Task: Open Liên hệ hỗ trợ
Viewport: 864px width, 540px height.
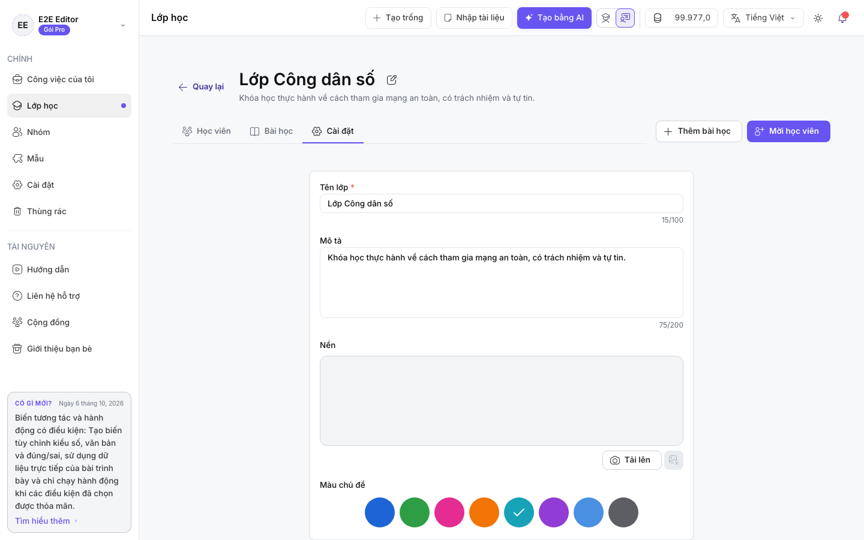Action: [69, 296]
